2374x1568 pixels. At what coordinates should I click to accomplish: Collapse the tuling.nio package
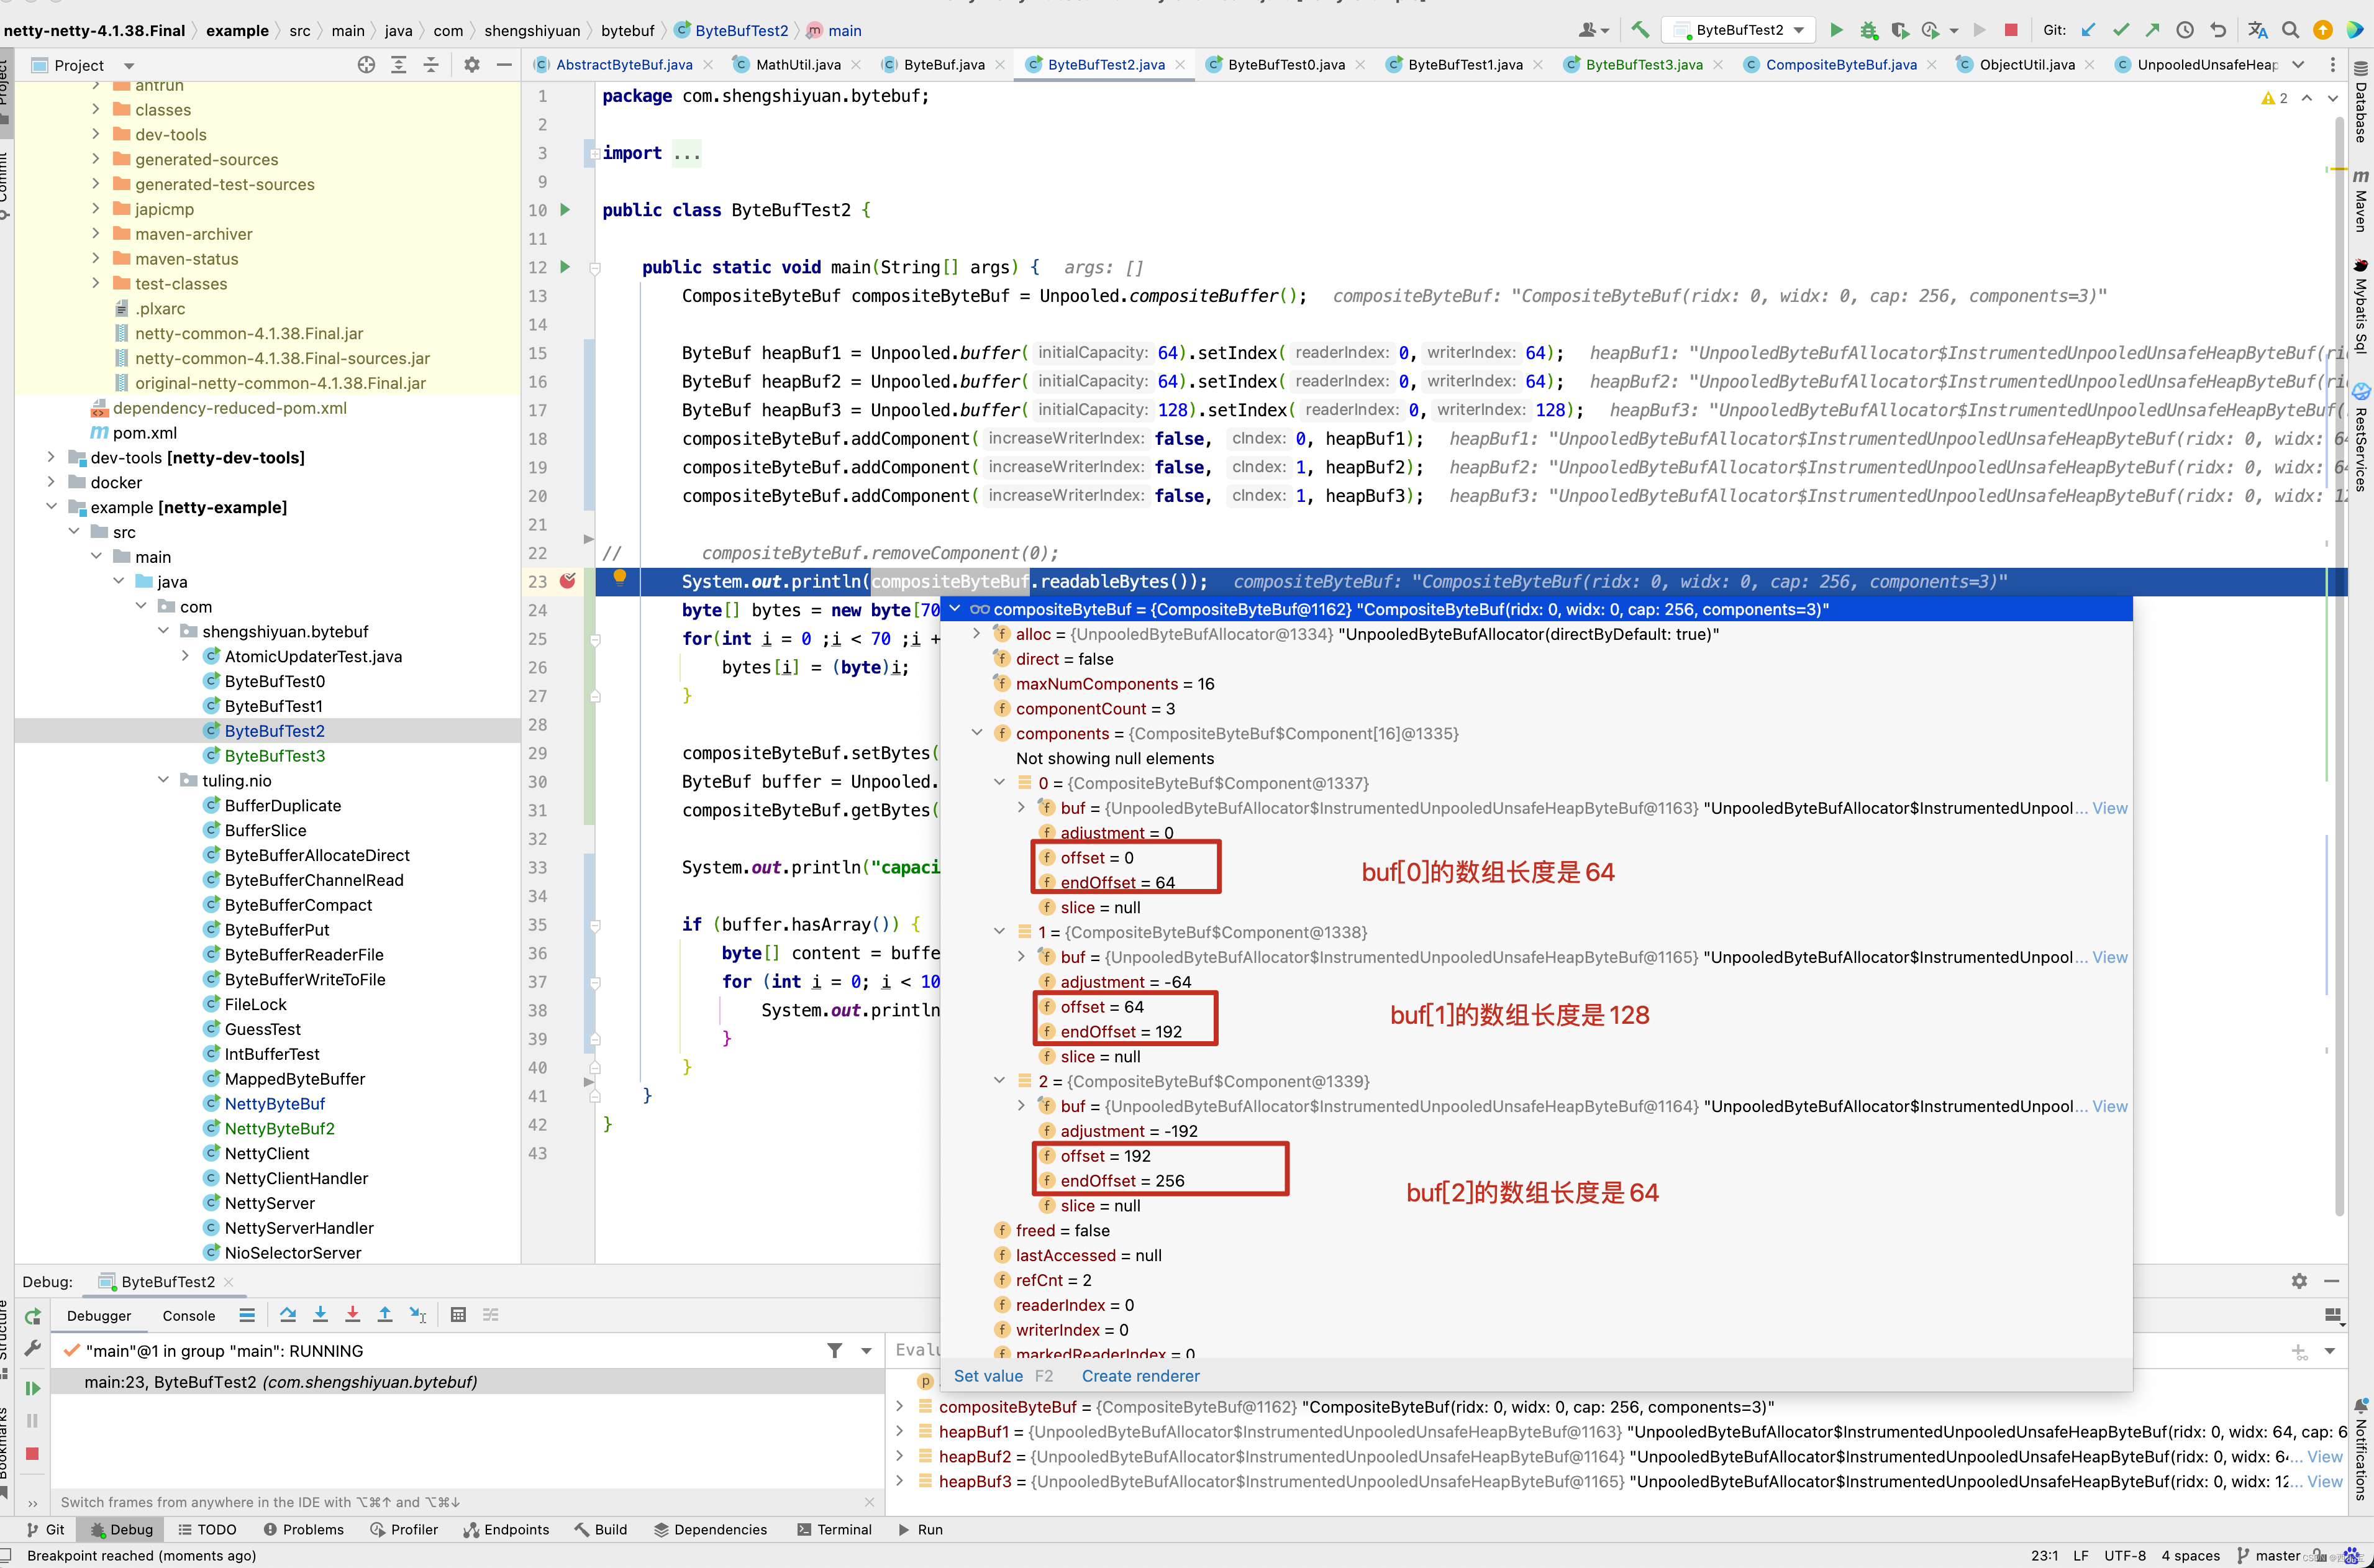tap(163, 780)
